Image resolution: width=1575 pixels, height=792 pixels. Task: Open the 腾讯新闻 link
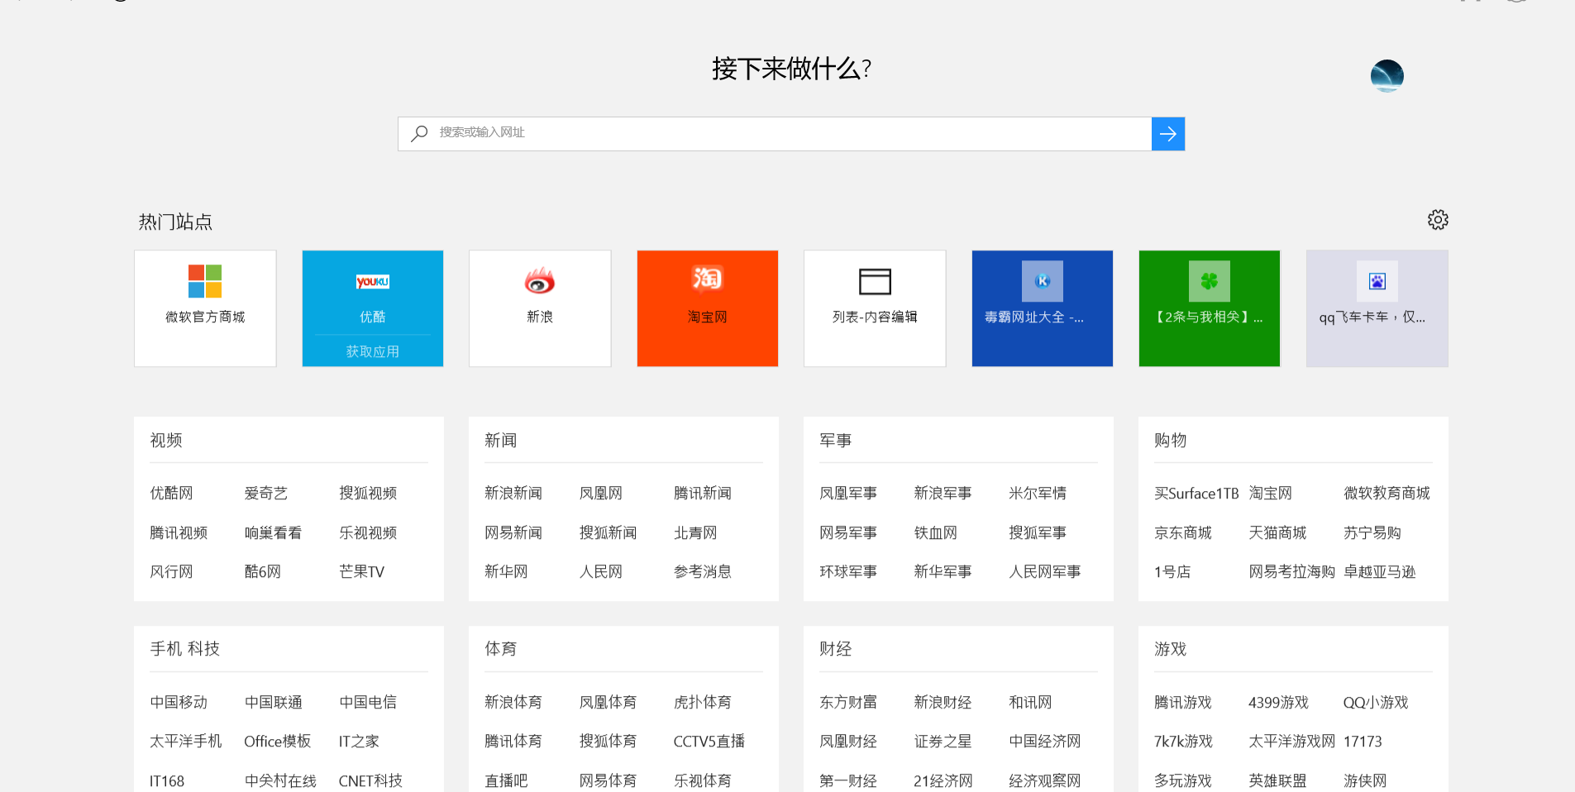(703, 494)
